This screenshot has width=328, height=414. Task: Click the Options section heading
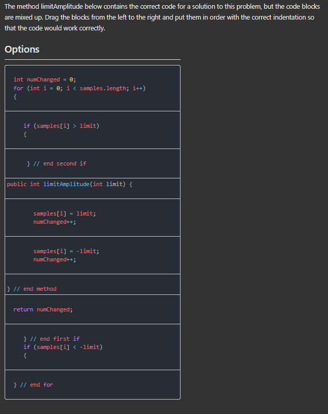click(x=22, y=49)
